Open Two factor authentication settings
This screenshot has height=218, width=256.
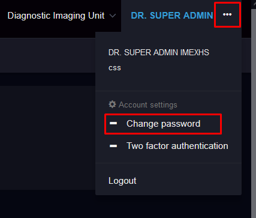(x=168, y=146)
